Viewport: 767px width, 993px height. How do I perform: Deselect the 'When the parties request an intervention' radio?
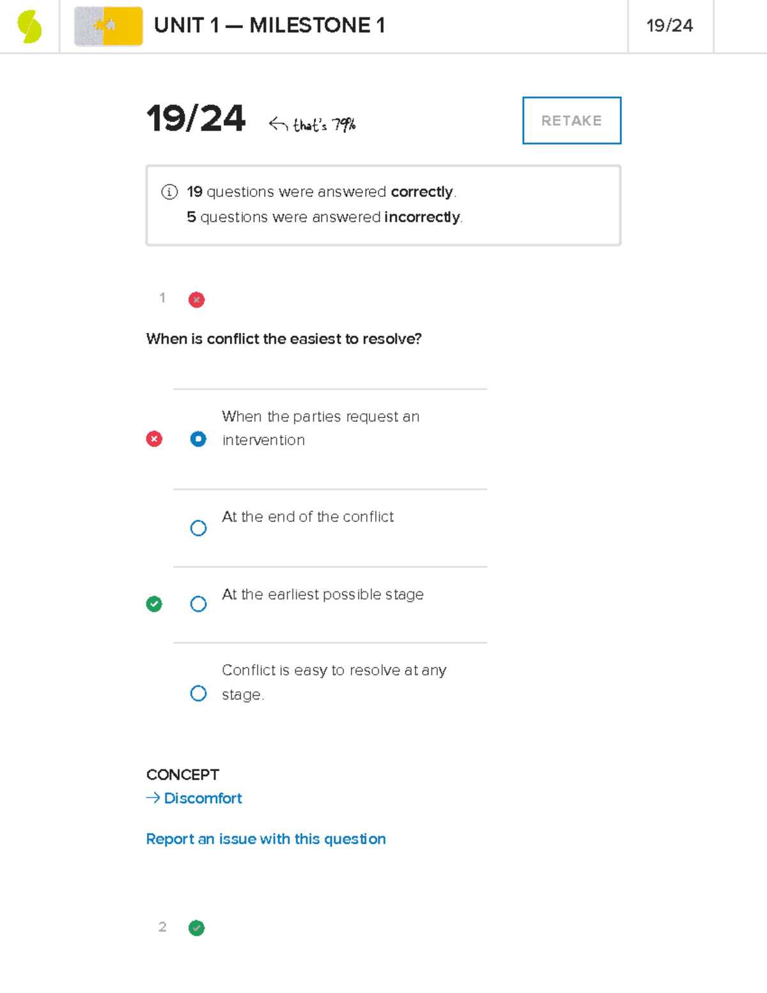tap(199, 439)
